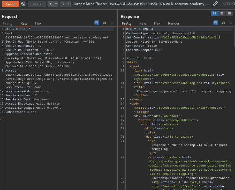Screen dimensions: 235x190
Task: Click the Cancel button
Action: pos(37,4)
